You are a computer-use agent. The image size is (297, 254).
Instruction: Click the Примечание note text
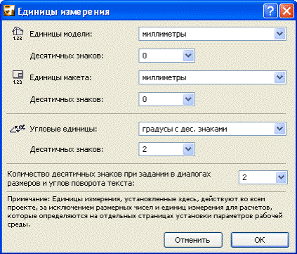[x=145, y=212]
